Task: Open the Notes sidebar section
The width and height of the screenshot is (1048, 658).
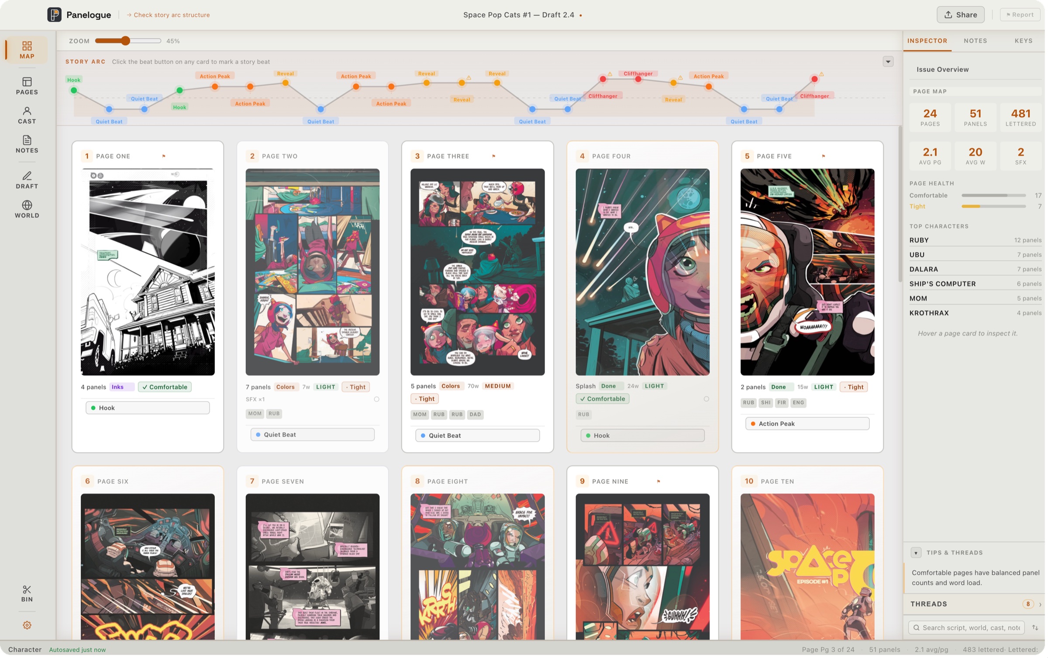Action: point(27,145)
